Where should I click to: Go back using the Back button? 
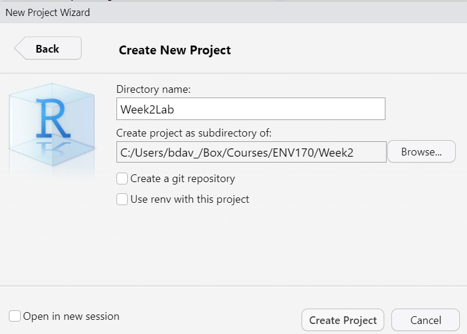(x=48, y=48)
